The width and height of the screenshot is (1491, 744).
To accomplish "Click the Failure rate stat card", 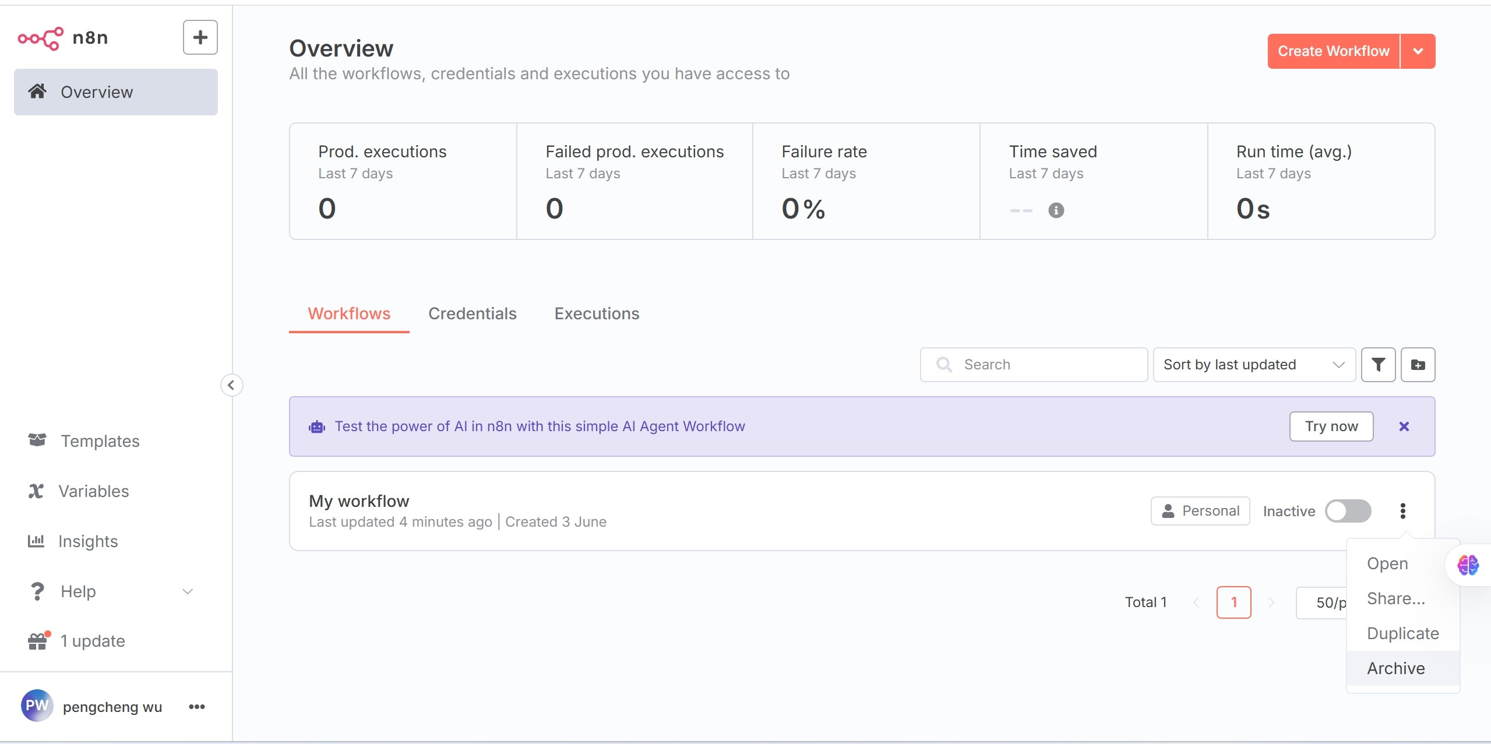I will pos(866,181).
